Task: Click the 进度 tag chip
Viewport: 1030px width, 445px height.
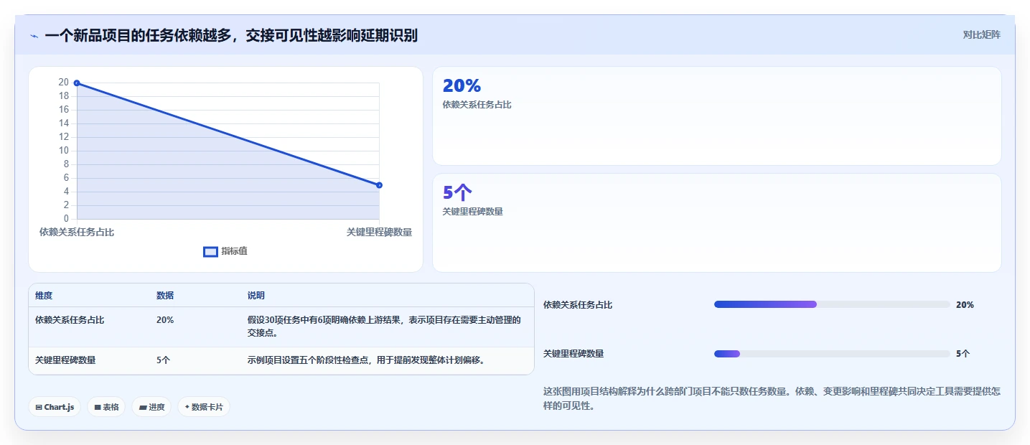Action: click(151, 407)
